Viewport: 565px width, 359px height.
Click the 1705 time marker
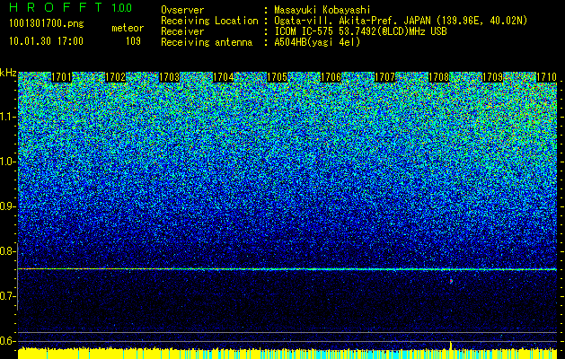pyautogui.click(x=277, y=77)
